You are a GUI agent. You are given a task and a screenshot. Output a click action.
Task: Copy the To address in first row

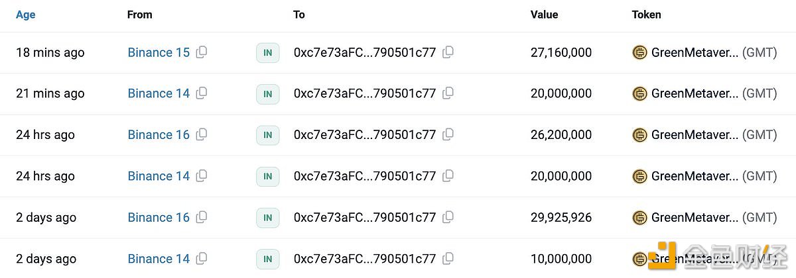click(x=448, y=52)
